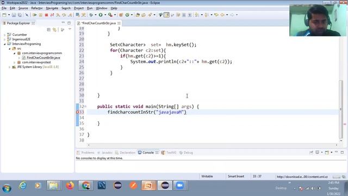Open Internet Explorer from the taskbar
This screenshot has height=196, width=348.
(x=22, y=185)
